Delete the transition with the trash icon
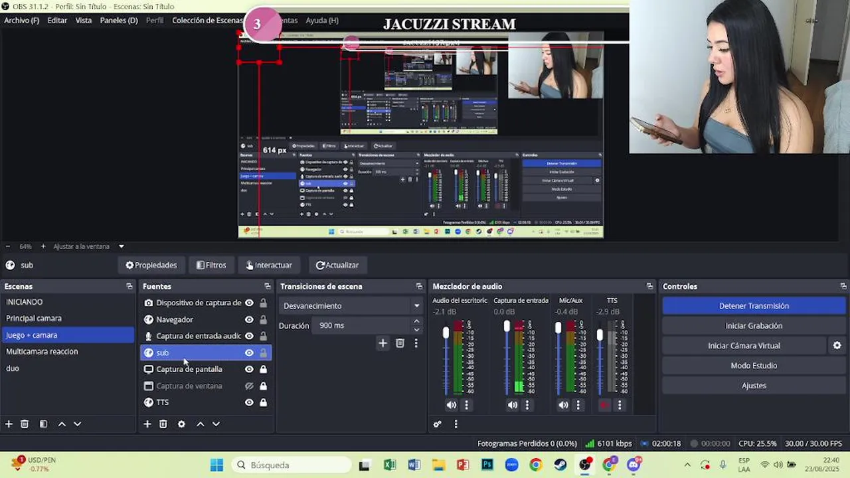This screenshot has height=478, width=850. pos(400,343)
